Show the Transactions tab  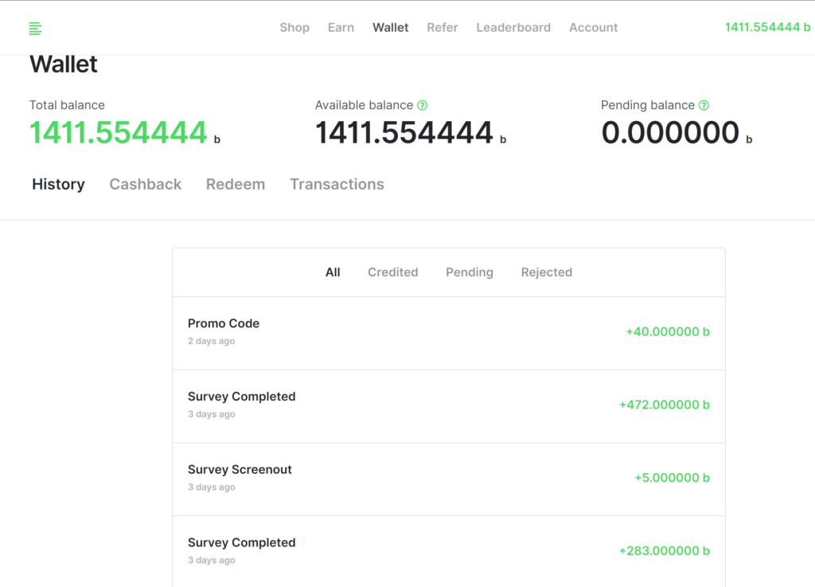click(337, 184)
